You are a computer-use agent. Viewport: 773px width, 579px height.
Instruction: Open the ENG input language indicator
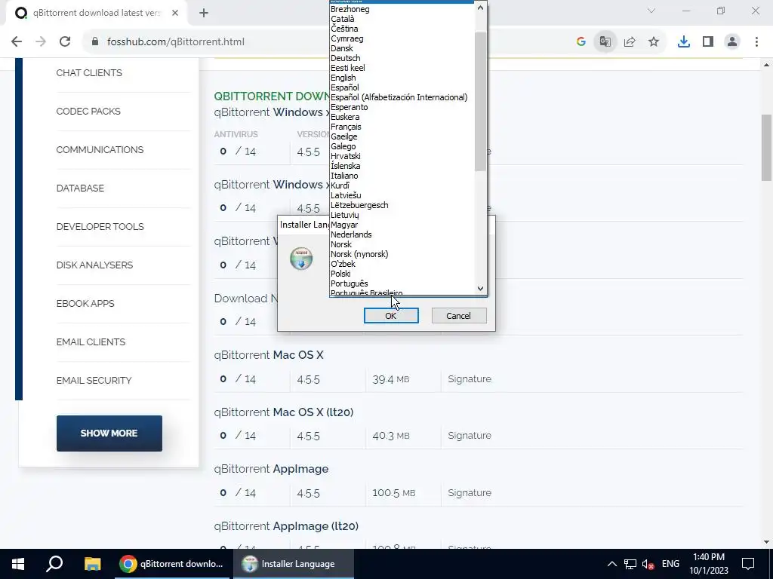[670, 564]
